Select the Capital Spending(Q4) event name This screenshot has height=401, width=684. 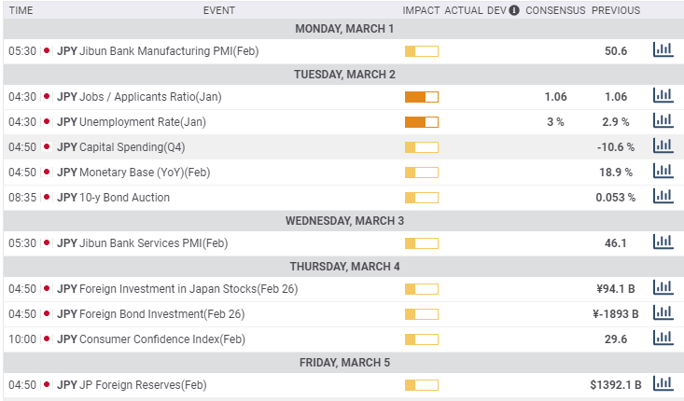pyautogui.click(x=133, y=146)
